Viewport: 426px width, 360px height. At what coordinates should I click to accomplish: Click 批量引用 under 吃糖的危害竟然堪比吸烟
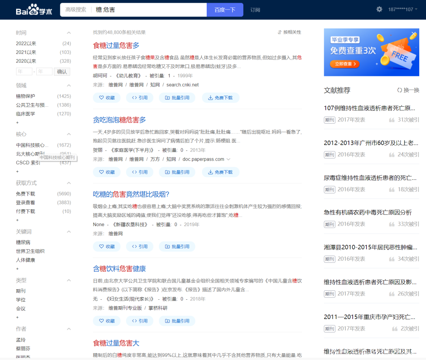pyautogui.click(x=177, y=247)
